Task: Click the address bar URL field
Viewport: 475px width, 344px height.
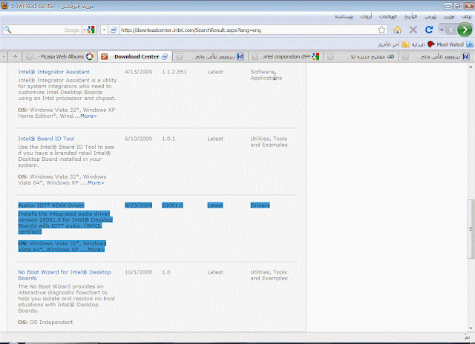Action: [x=248, y=30]
